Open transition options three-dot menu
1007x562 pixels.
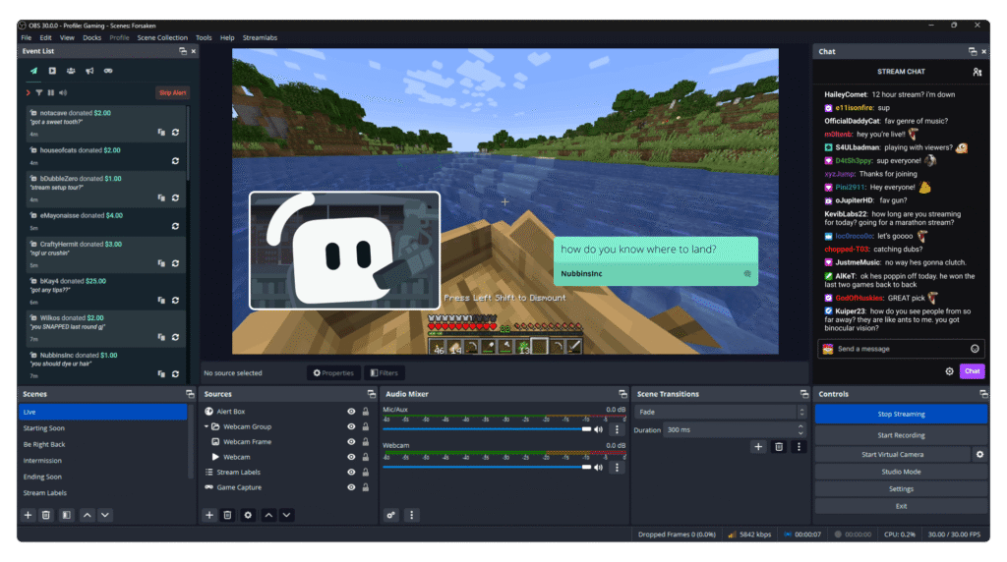tap(799, 447)
